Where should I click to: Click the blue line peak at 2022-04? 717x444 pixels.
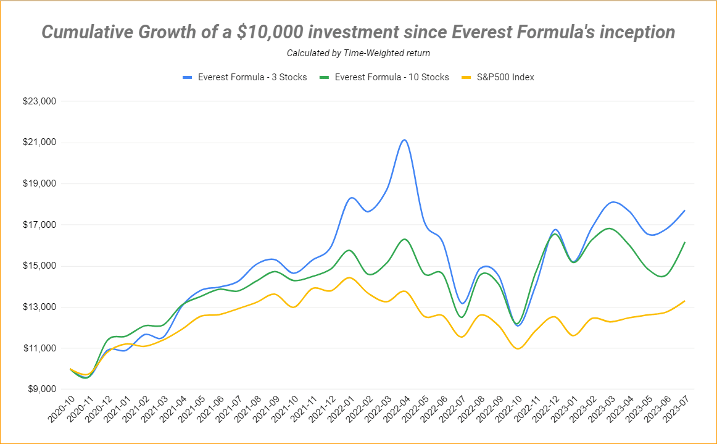tap(405, 140)
